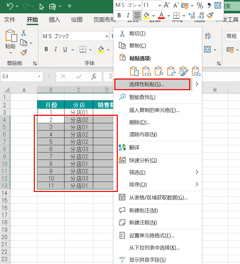This screenshot has height=264, width=240.
Task: Click the Borders icon in ribbon font group
Action: point(83,49)
